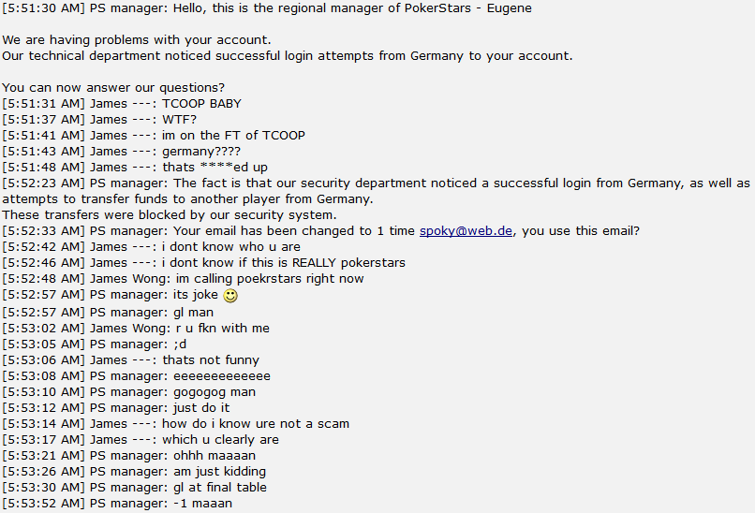Click the "im on the FT of TCOOP" message
The image size is (755, 513).
point(233,136)
